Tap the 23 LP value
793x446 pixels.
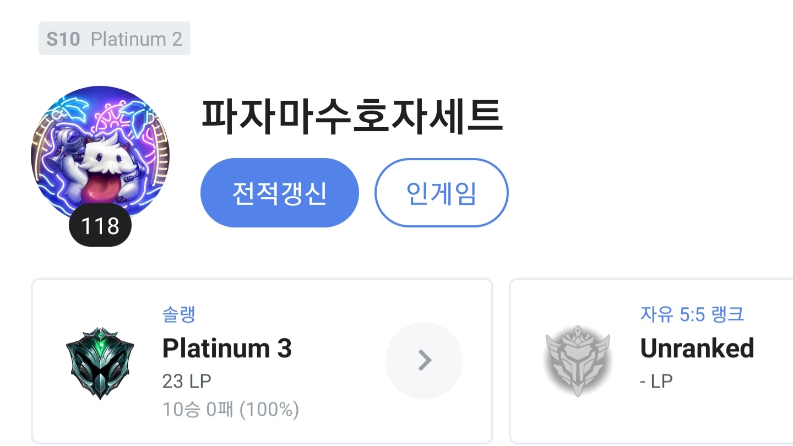(x=187, y=381)
